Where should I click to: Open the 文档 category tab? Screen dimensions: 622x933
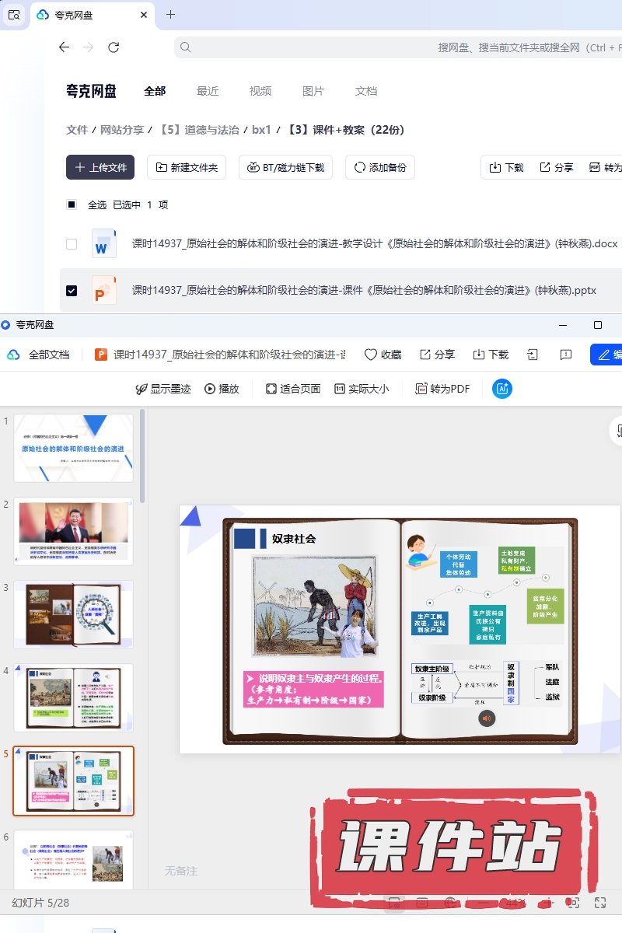click(x=366, y=91)
